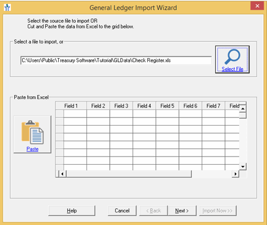Click the magnifying glass Select File icon

coord(232,57)
